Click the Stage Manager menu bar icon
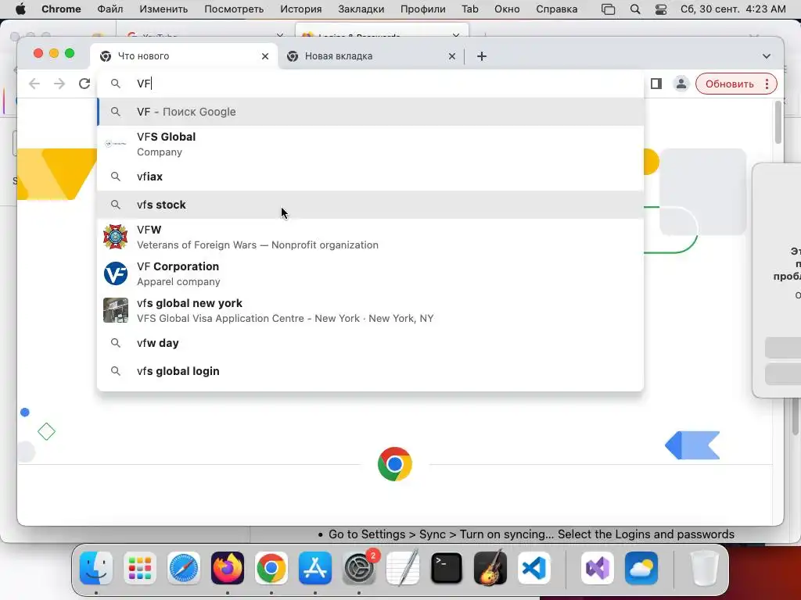 click(608, 9)
